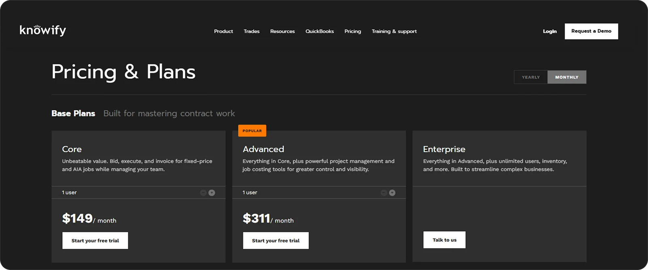Select the Core plan title

[x=72, y=149]
